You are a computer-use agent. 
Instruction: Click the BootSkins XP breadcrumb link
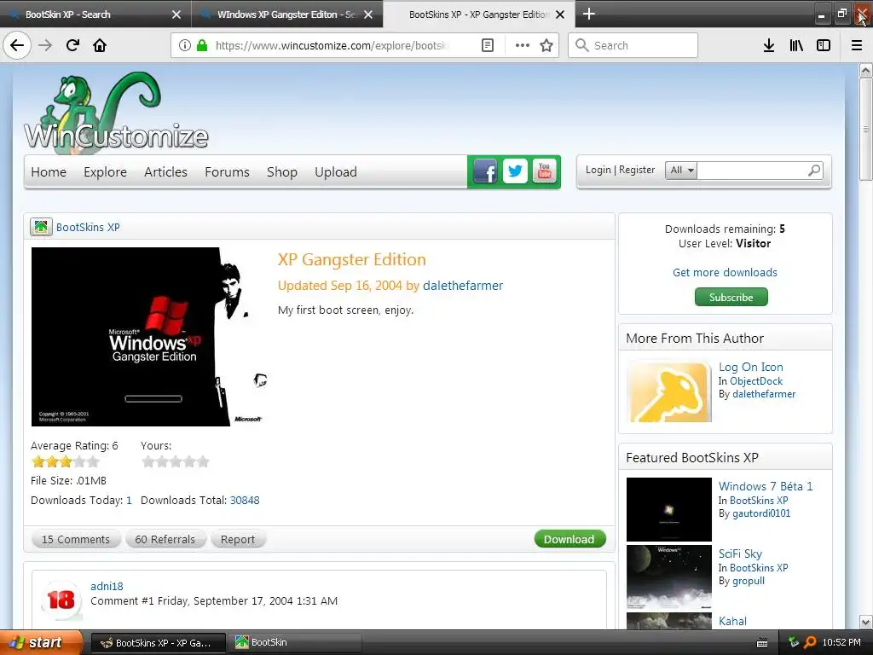point(88,227)
